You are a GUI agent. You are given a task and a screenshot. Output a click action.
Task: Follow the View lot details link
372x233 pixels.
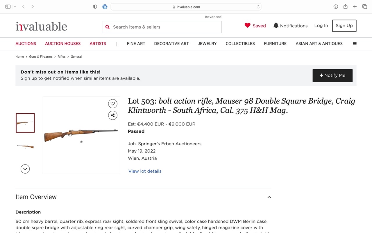(x=145, y=171)
